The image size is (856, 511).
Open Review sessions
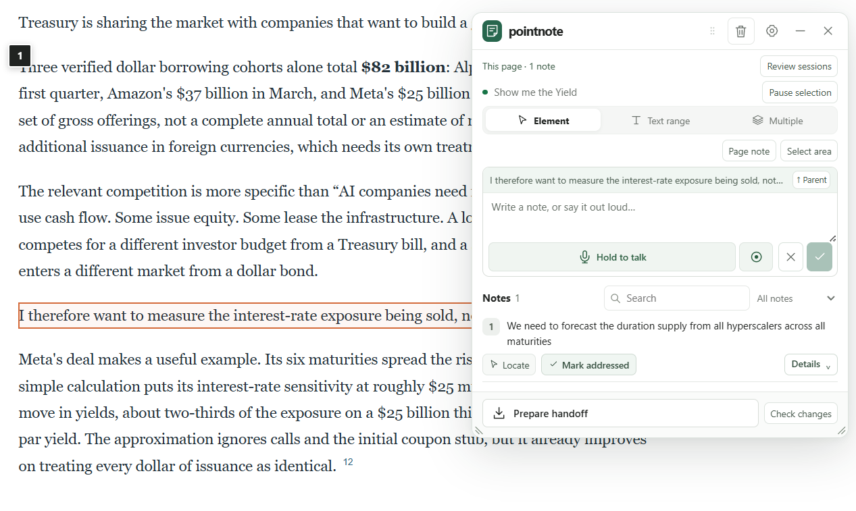[x=799, y=66]
